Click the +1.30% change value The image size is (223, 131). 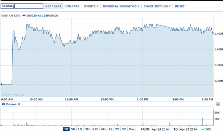point(206,129)
